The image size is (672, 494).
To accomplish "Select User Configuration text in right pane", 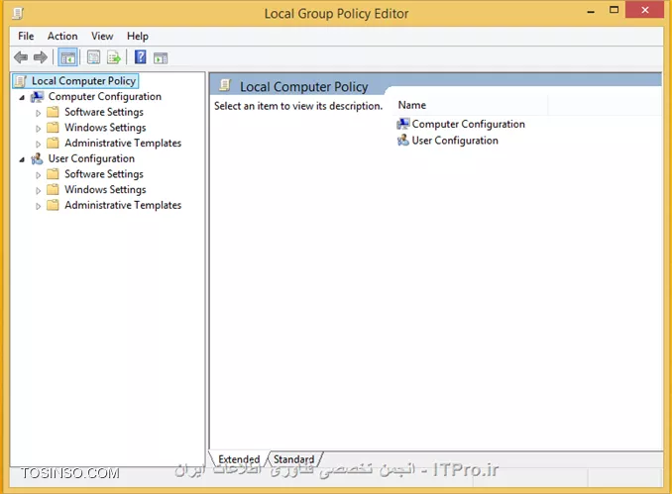I will click(x=455, y=141).
